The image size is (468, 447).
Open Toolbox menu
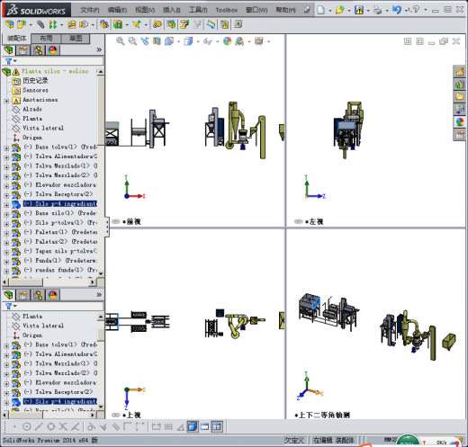pyautogui.click(x=227, y=10)
